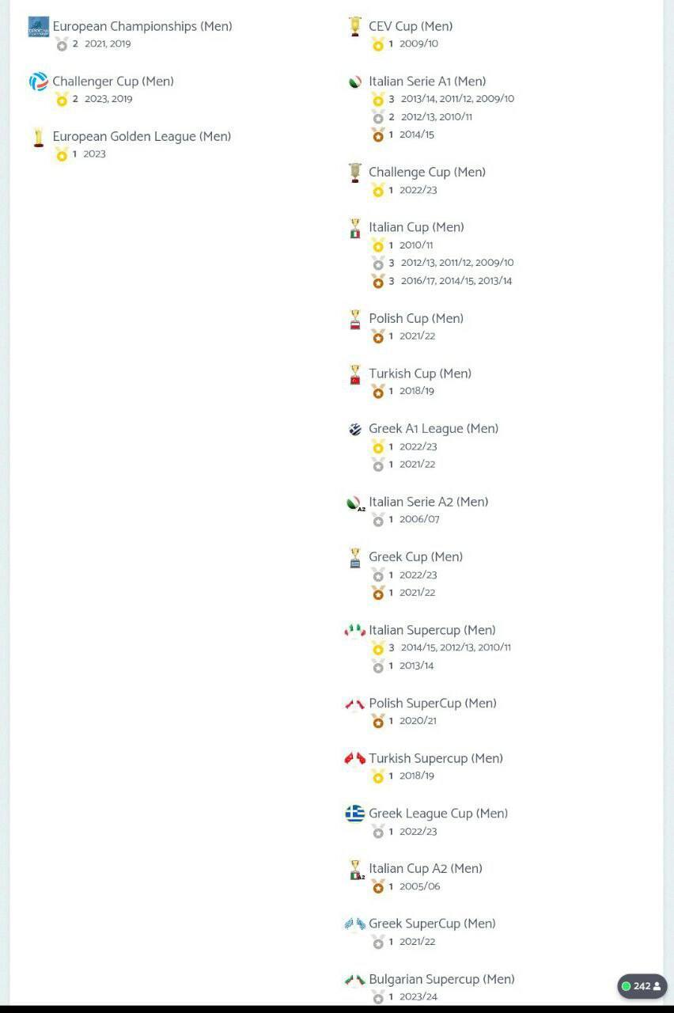
Task: Click the Greek League Cup flag icon
Action: point(355,814)
